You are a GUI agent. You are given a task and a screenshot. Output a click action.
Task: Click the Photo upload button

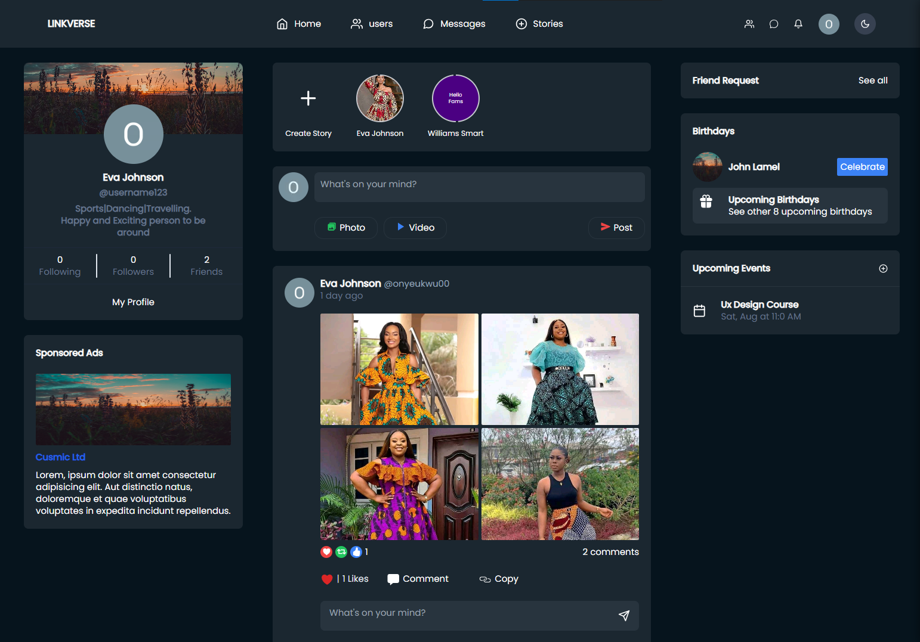(x=346, y=228)
